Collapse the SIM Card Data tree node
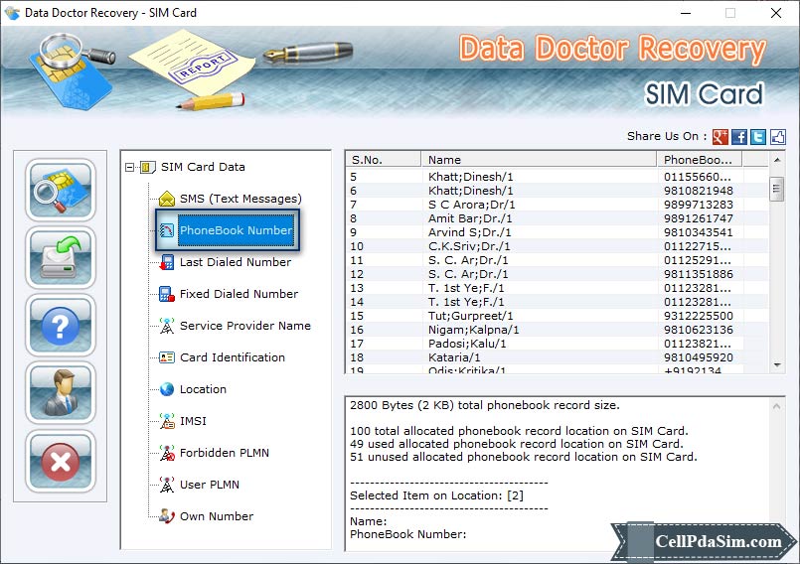Screen dimensions: 800x564 click(130, 167)
